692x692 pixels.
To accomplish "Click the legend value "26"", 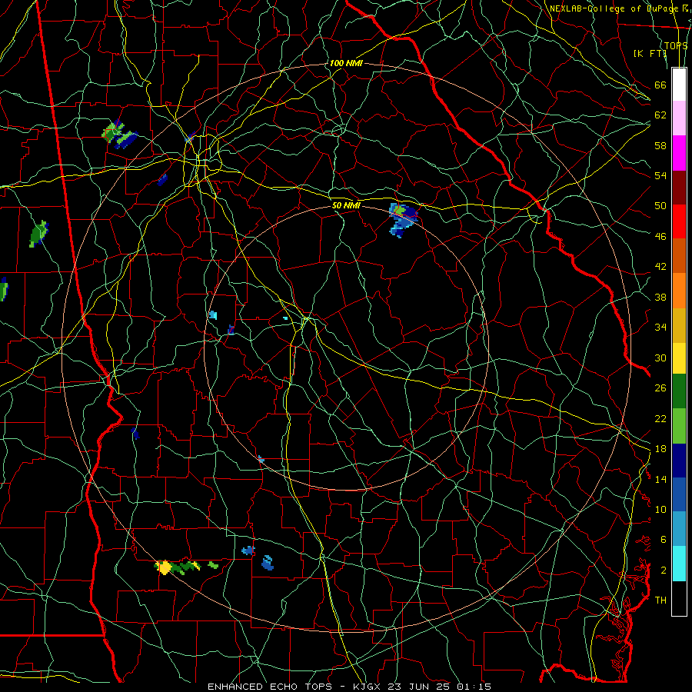I will (660, 388).
